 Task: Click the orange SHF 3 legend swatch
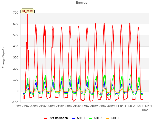coord(108,118)
